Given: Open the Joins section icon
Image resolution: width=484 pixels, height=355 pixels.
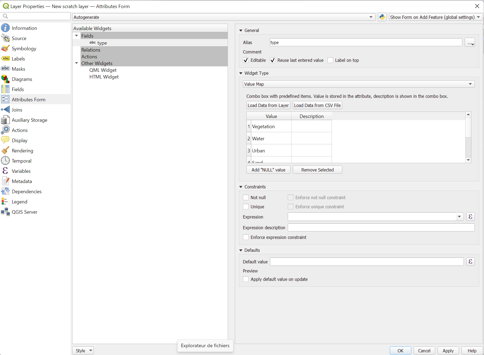Looking at the screenshot, I should [6, 110].
